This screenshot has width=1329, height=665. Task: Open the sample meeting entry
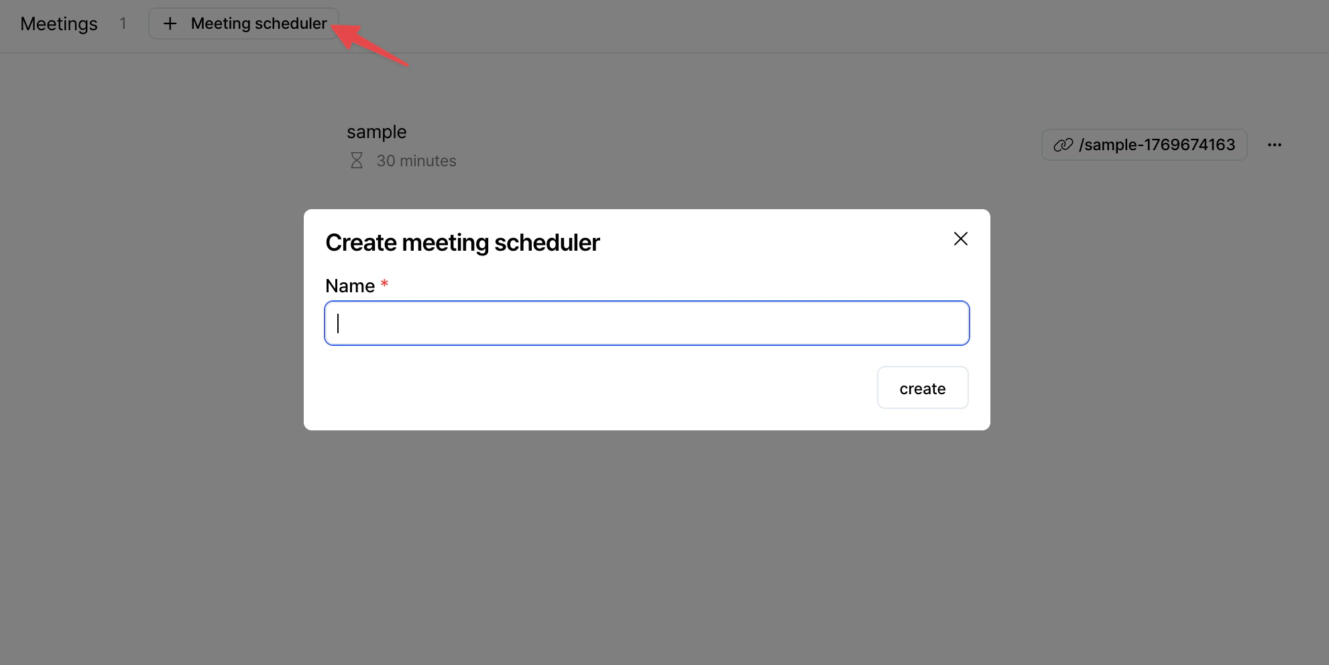point(376,131)
